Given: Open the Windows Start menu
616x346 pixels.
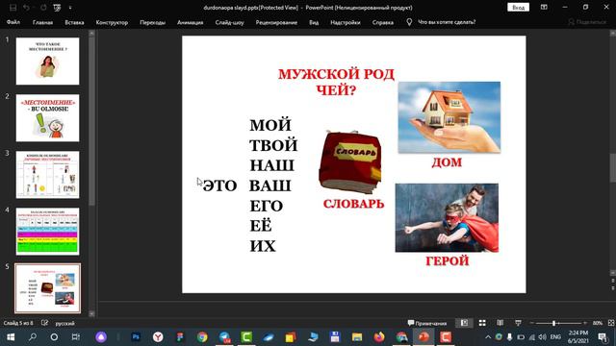Looking at the screenshot, I should pyautogui.click(x=11, y=337).
